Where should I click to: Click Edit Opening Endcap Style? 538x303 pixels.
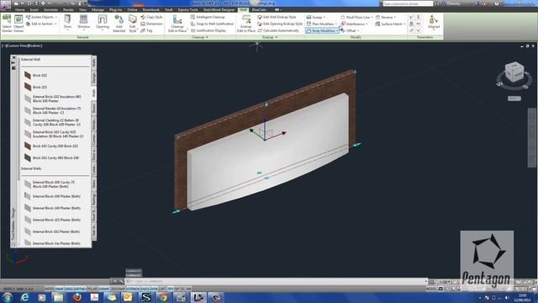point(280,24)
